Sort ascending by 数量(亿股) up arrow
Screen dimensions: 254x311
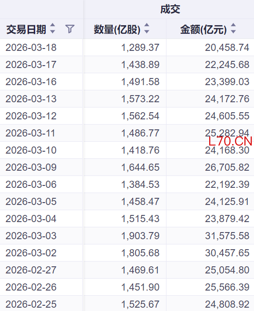[147, 25]
